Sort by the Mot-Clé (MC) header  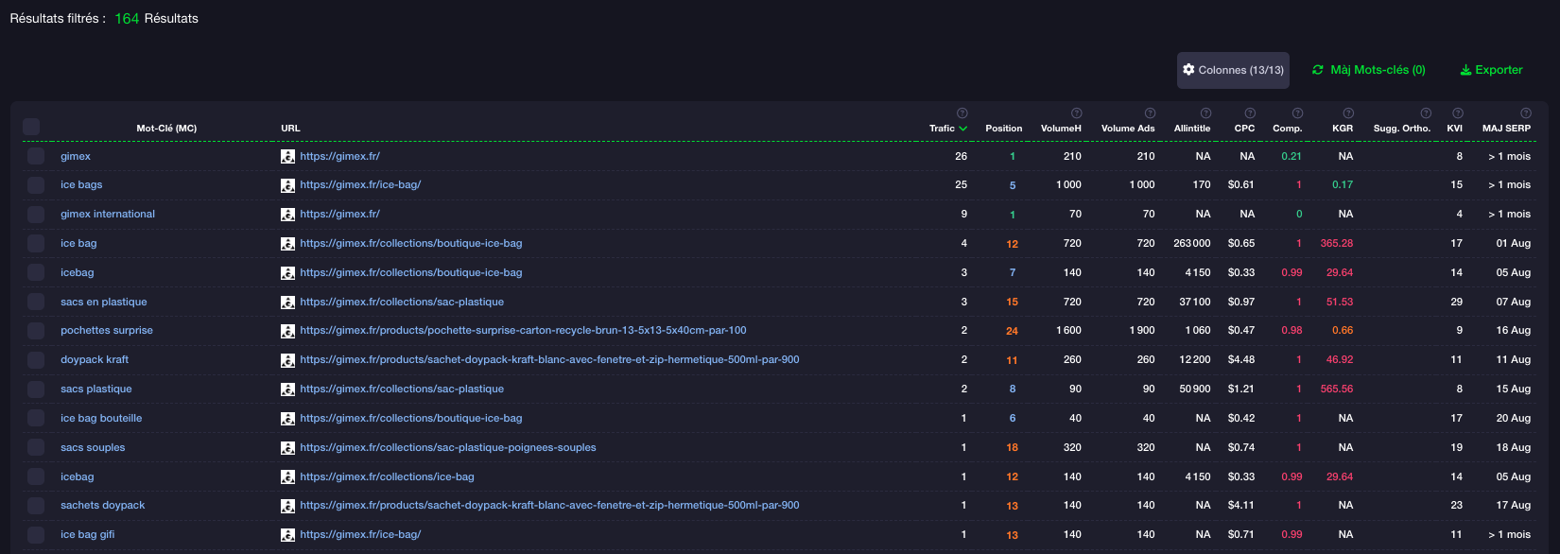click(166, 129)
